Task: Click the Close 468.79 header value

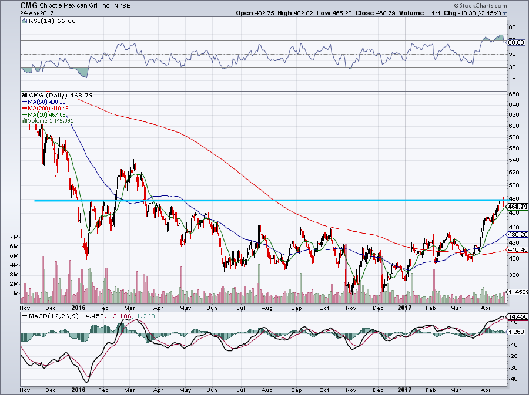Action: [x=375, y=13]
